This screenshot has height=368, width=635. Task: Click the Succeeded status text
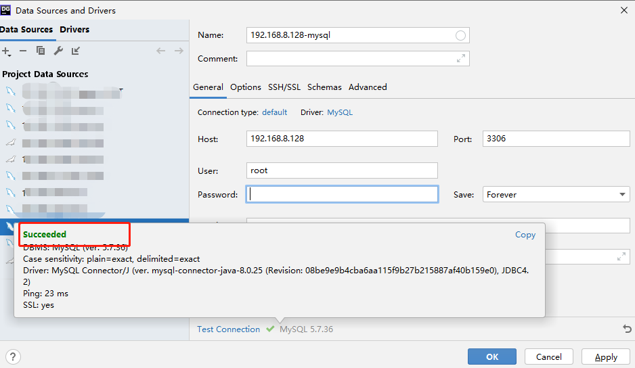tap(45, 235)
